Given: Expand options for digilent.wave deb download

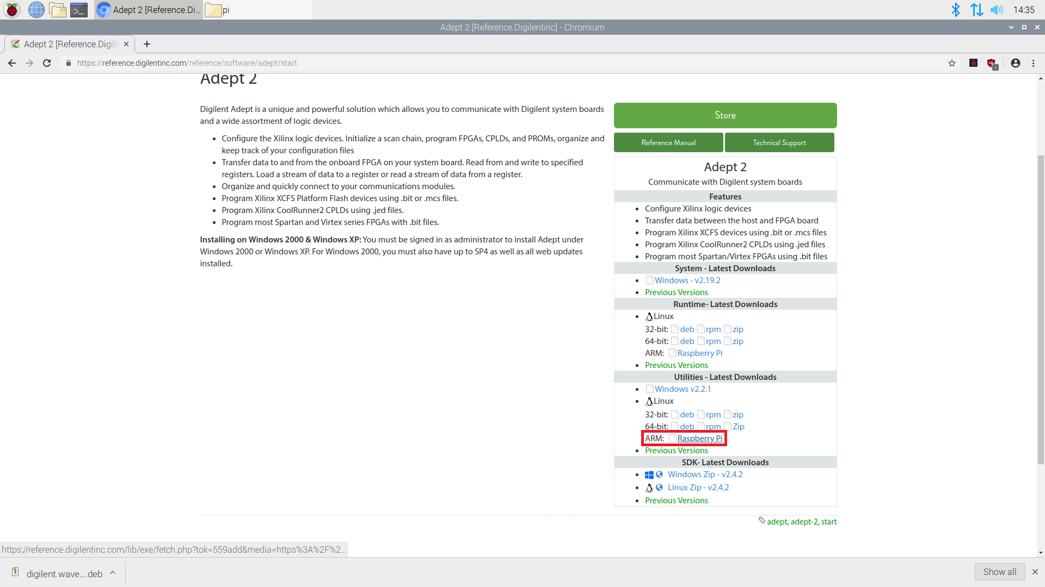Looking at the screenshot, I should click(113, 572).
